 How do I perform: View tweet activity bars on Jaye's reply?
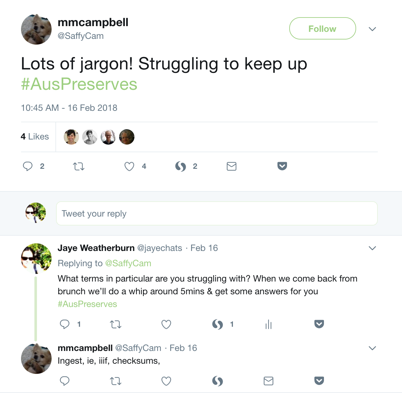[269, 324]
